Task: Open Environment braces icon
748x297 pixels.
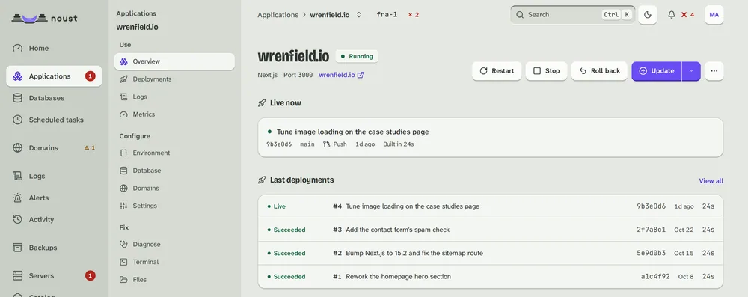Action: coord(123,153)
